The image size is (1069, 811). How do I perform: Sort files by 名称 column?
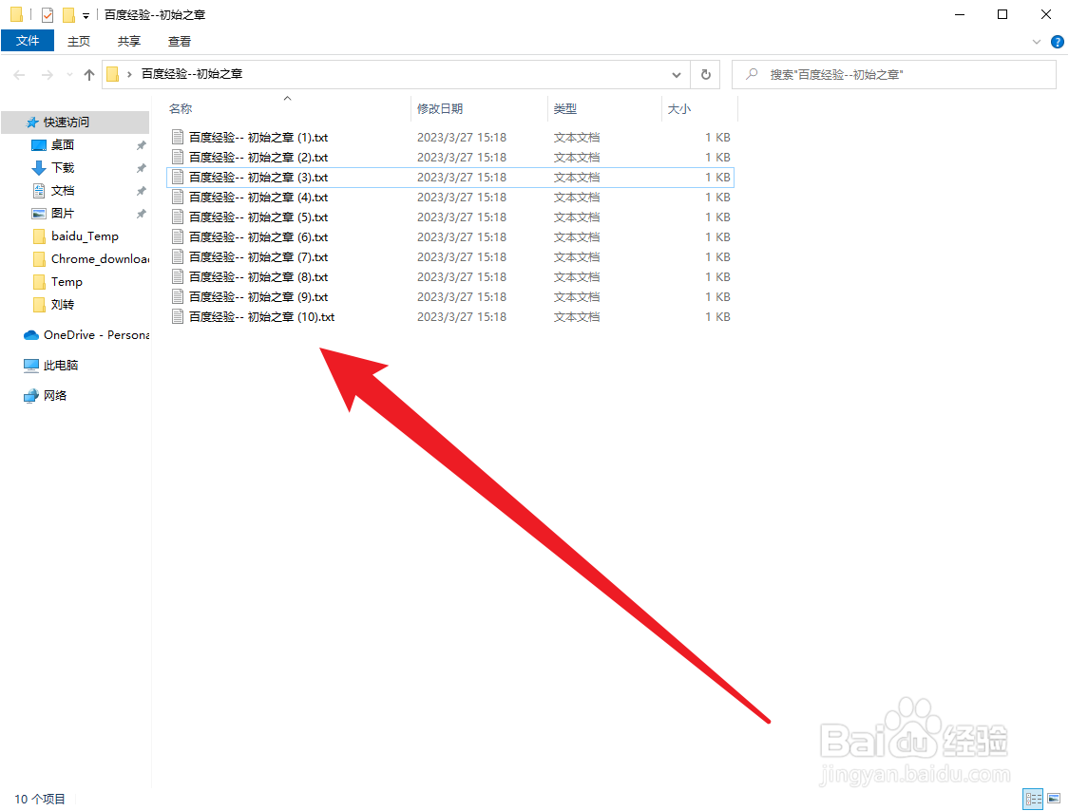click(x=181, y=108)
